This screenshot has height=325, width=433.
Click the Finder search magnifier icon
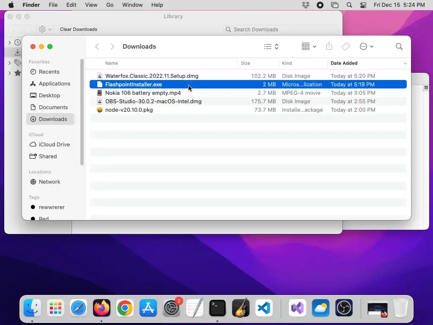(x=399, y=47)
